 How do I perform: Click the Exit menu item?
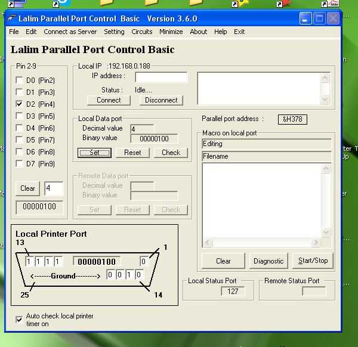point(239,32)
